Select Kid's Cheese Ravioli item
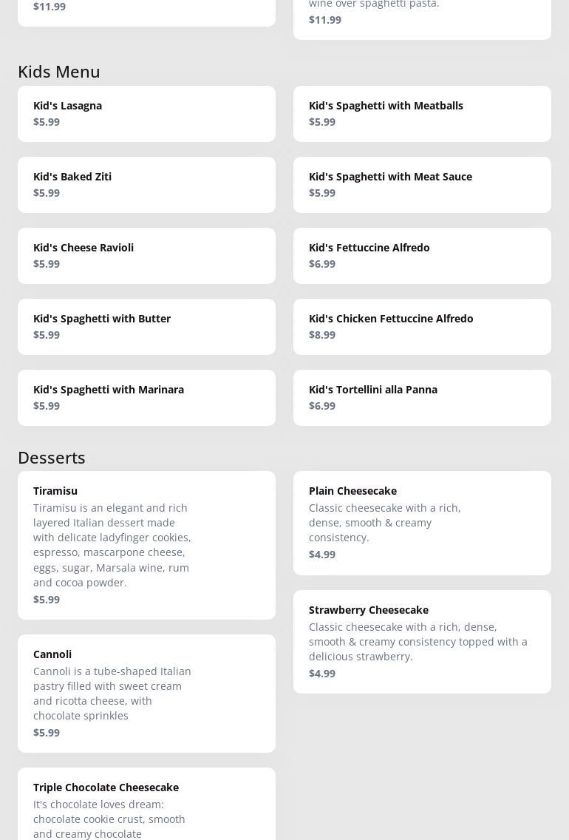The width and height of the screenshot is (569, 840). (146, 255)
